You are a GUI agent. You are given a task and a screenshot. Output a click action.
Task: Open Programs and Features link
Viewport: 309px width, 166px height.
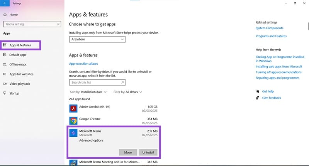(x=271, y=36)
